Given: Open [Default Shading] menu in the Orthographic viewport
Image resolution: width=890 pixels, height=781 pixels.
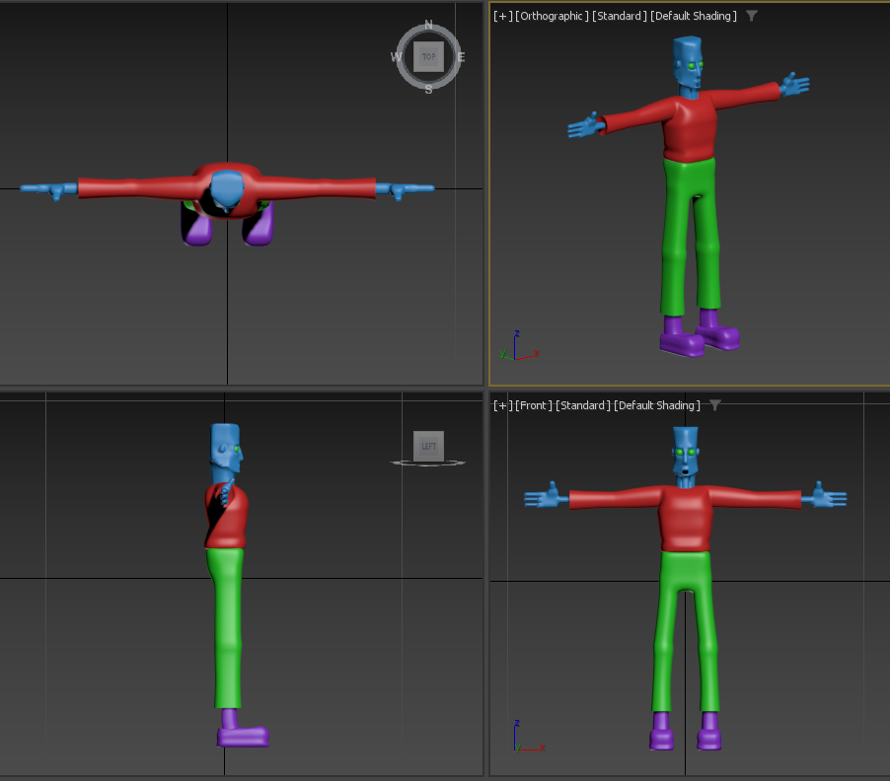Looking at the screenshot, I should point(694,16).
